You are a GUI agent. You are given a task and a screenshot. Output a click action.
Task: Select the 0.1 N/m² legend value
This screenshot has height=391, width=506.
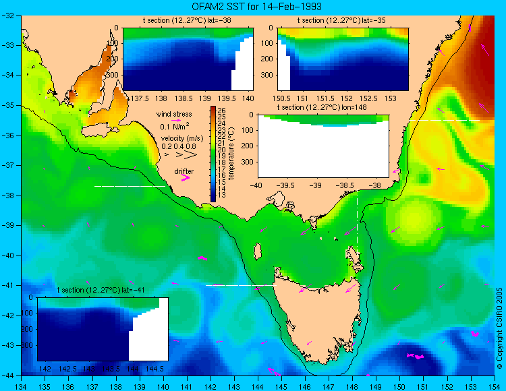(x=175, y=126)
